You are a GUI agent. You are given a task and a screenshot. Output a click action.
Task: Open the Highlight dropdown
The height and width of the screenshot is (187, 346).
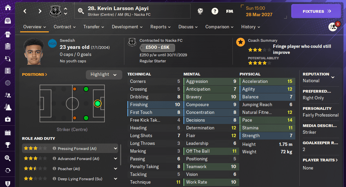[x=104, y=74]
